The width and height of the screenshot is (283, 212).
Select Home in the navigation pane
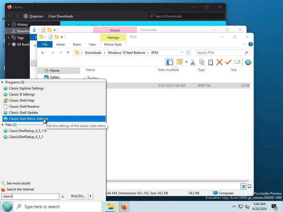tap(59, 71)
